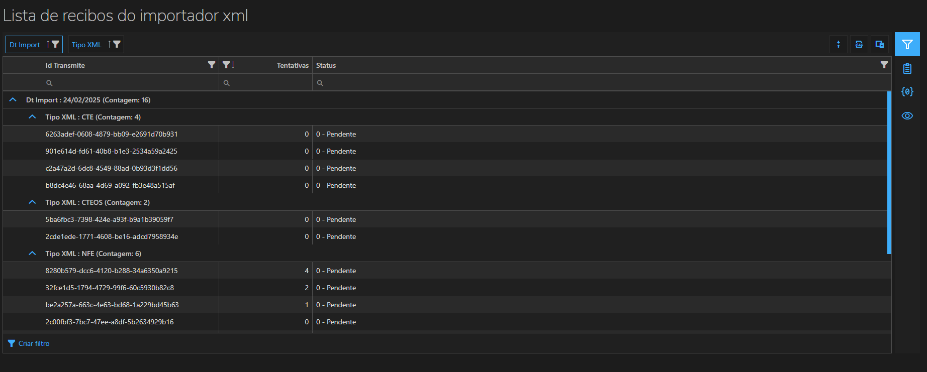Click the collapse all groups icon
Screen dimensions: 927x372
(x=838, y=45)
